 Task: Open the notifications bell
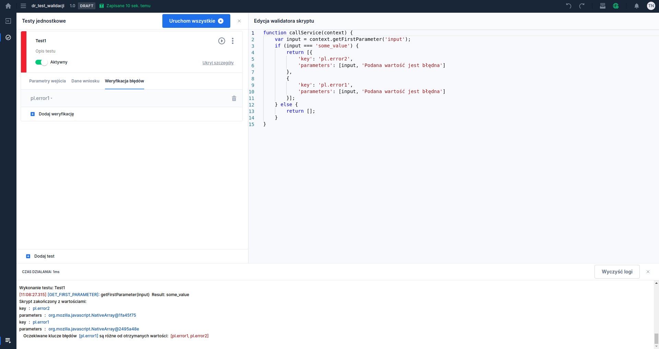(x=636, y=6)
